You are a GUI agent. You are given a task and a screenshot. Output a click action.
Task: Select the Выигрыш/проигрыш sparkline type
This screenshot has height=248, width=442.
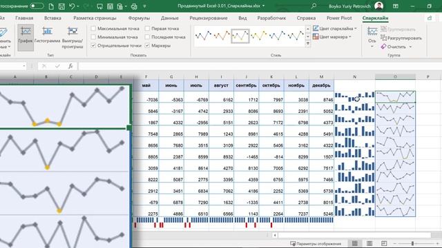click(73, 37)
